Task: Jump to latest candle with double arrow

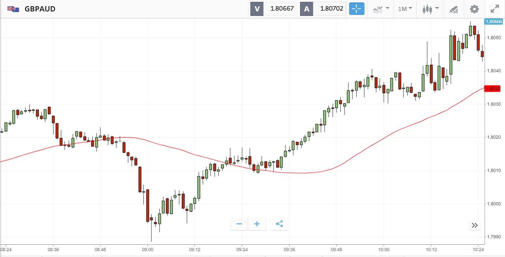Action: (x=475, y=225)
